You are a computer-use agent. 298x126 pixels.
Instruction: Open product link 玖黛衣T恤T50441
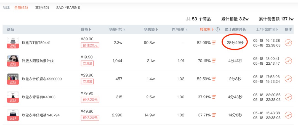(x=36, y=43)
